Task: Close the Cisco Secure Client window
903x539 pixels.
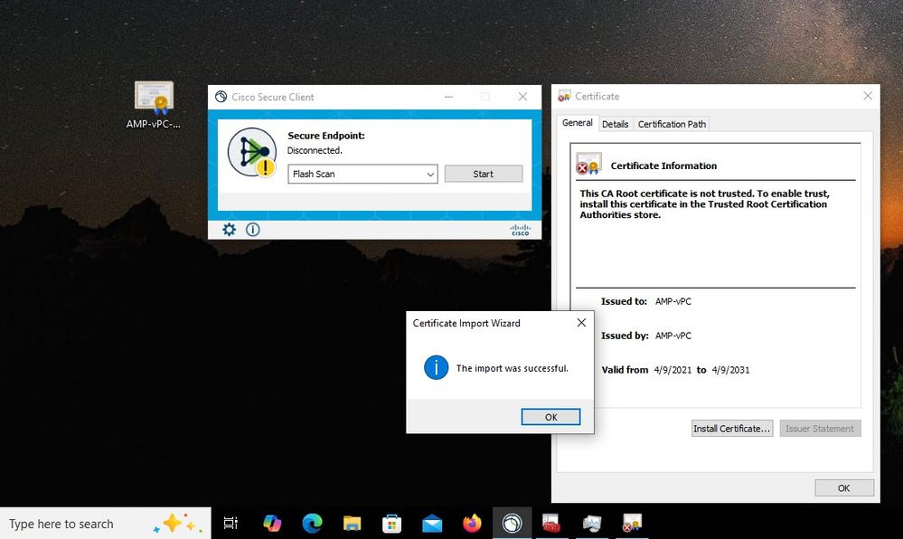Action: click(x=522, y=97)
